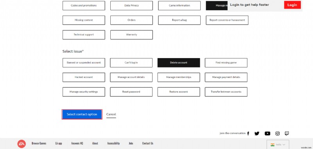The image size is (313, 149).
Task: Open EA YouTube channel icon
Action: (268, 133)
